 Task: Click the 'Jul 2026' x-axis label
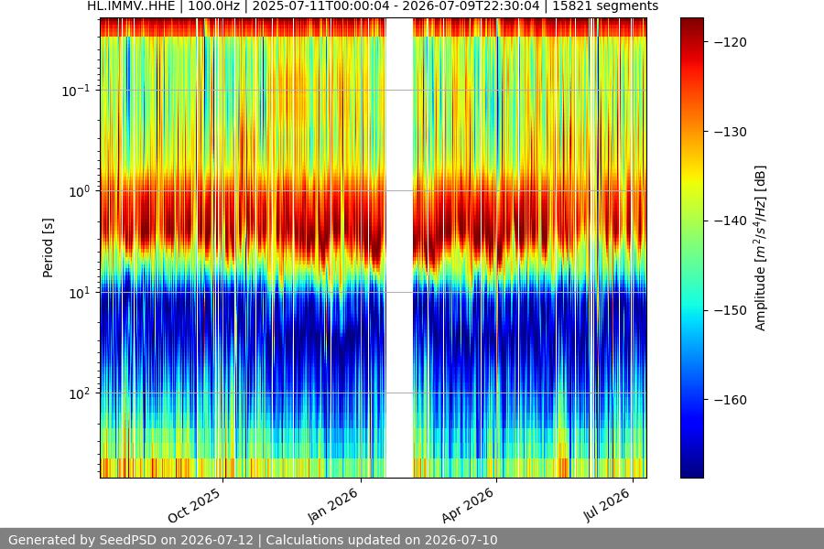pos(607,505)
